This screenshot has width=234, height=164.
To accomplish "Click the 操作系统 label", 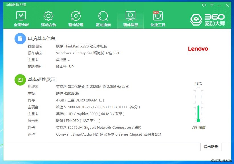I will [x=34, y=53].
